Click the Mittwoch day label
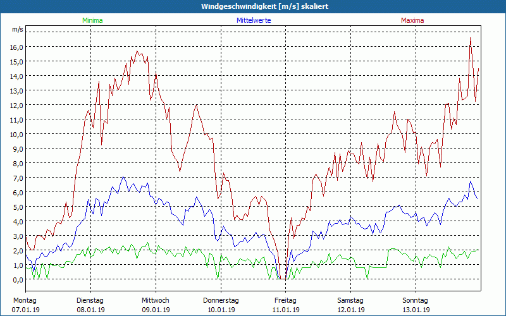 tap(156, 301)
